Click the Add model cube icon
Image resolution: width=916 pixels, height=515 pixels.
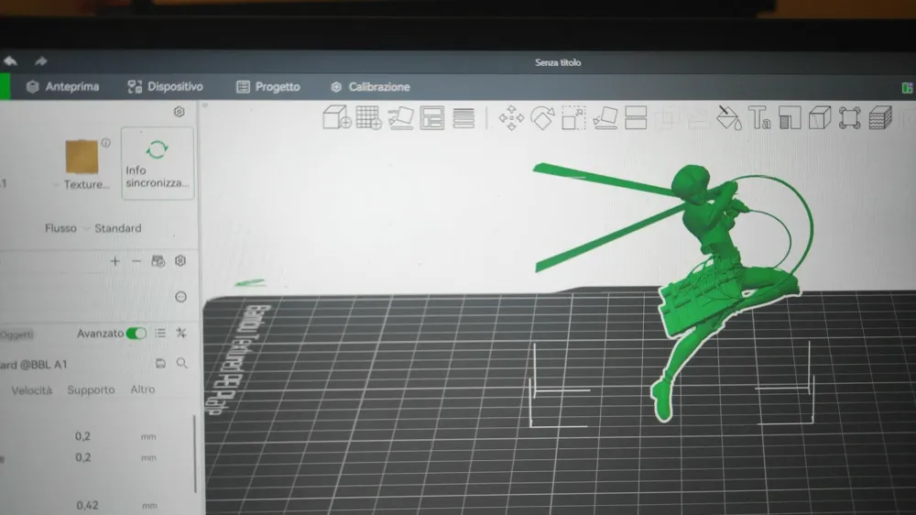pyautogui.click(x=337, y=117)
